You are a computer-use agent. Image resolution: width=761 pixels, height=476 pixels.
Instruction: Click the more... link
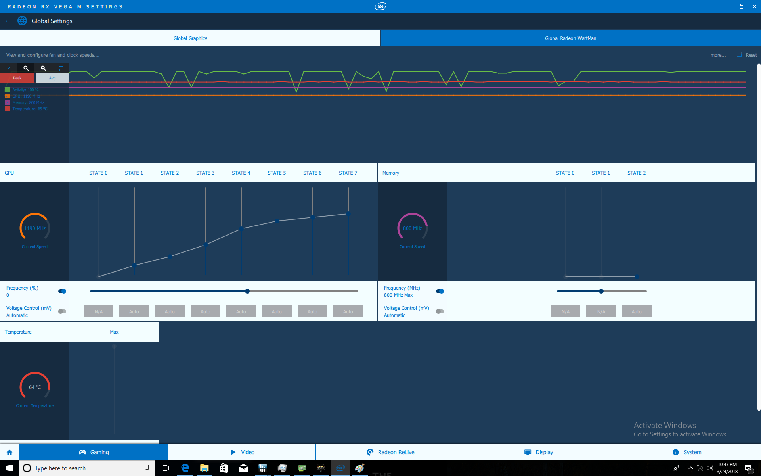718,55
